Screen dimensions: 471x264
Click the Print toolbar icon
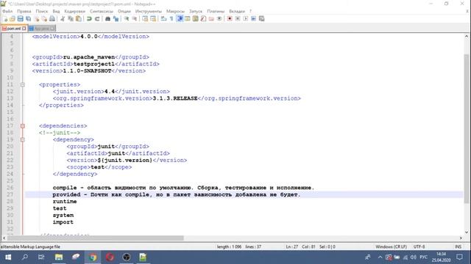coord(52,19)
